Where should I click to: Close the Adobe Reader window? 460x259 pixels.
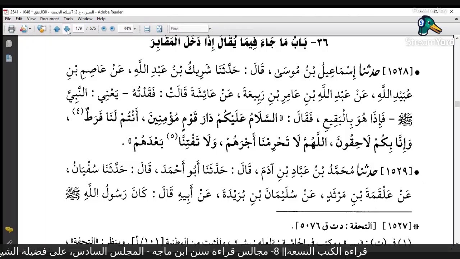coord(451,12)
